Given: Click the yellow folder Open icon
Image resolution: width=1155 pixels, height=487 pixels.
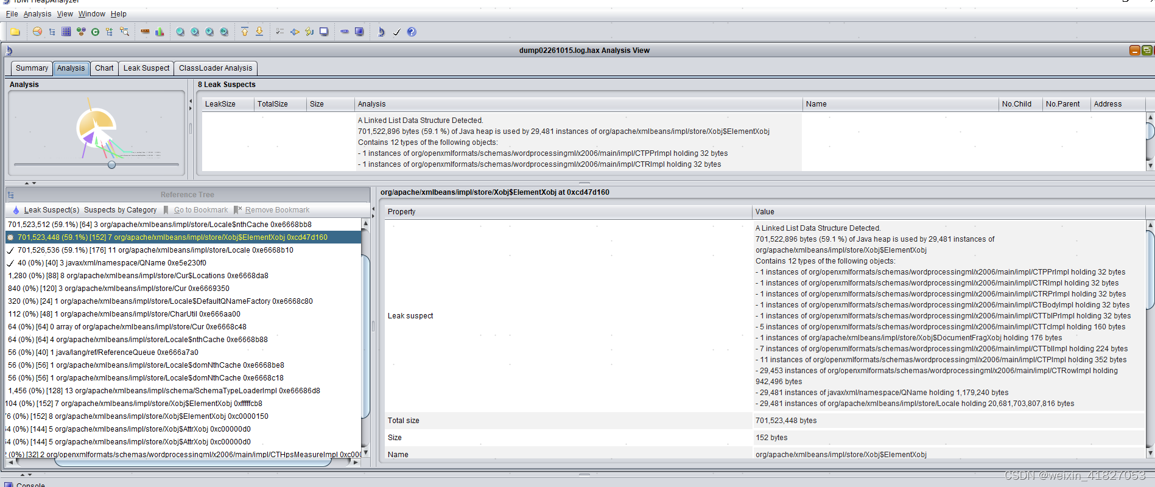Looking at the screenshot, I should coord(15,32).
